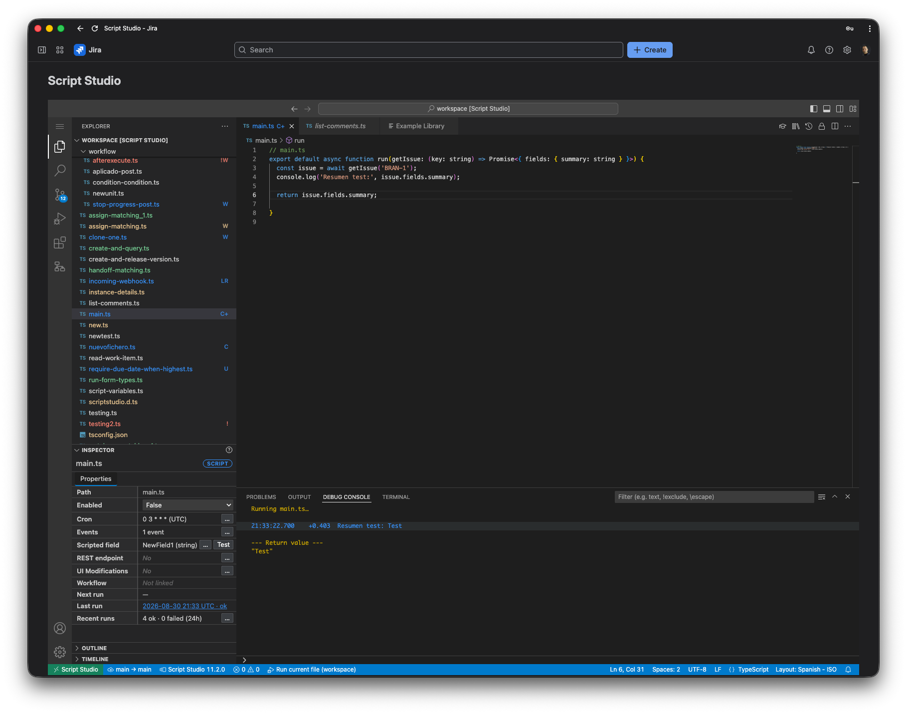Switch to the PROBLEMS panel tab

click(261, 497)
